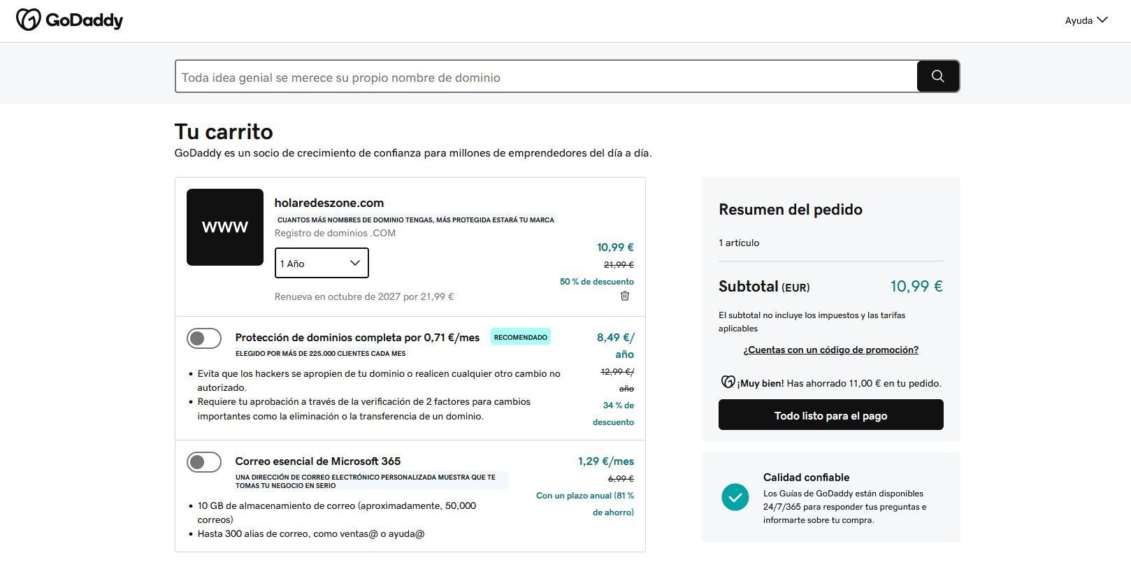The image size is (1131, 567).
Task: Click the 50 % de descuento label
Action: 597,282
